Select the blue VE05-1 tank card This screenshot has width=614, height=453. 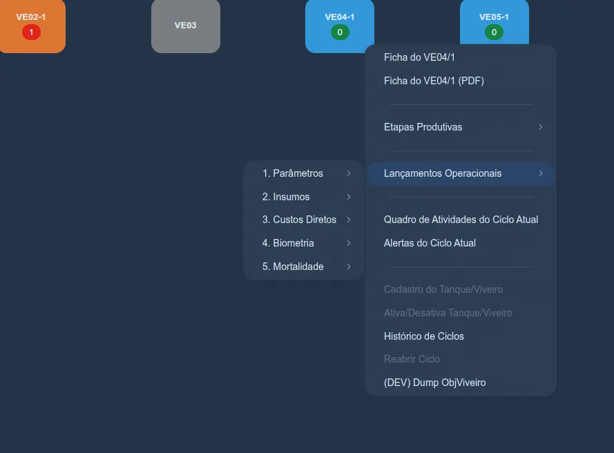(x=495, y=22)
